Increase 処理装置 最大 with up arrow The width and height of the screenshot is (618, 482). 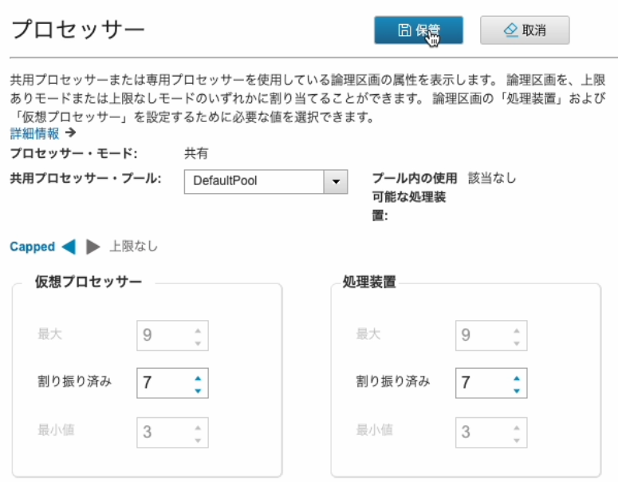click(517, 330)
